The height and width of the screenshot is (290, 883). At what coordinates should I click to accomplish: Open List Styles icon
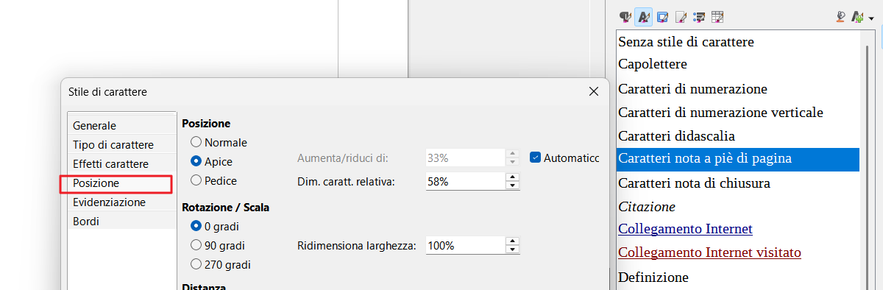[x=699, y=16]
